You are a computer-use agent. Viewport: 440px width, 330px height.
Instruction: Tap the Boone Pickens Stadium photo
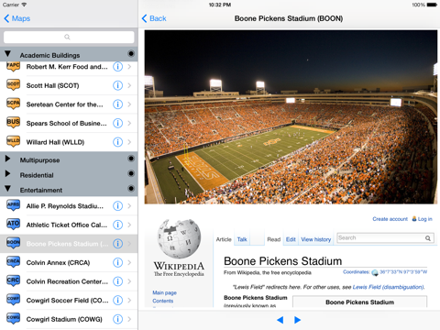pos(291,117)
